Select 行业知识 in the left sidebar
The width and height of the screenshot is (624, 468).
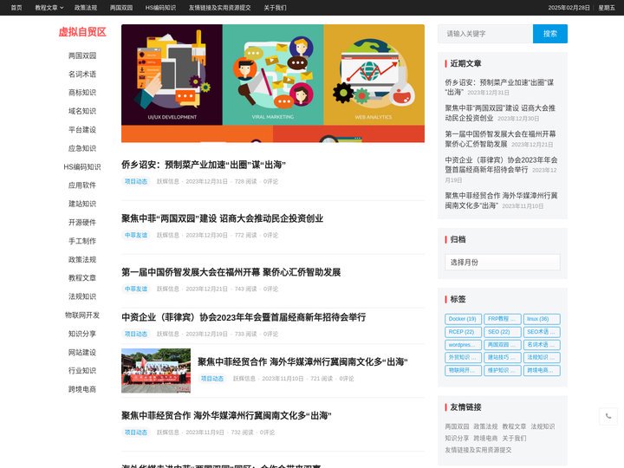click(x=82, y=371)
